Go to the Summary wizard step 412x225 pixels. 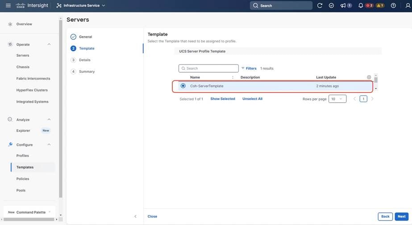(x=87, y=71)
